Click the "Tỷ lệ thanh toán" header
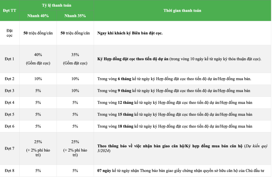272x177 pixels. pyautogui.click(x=57, y=5)
